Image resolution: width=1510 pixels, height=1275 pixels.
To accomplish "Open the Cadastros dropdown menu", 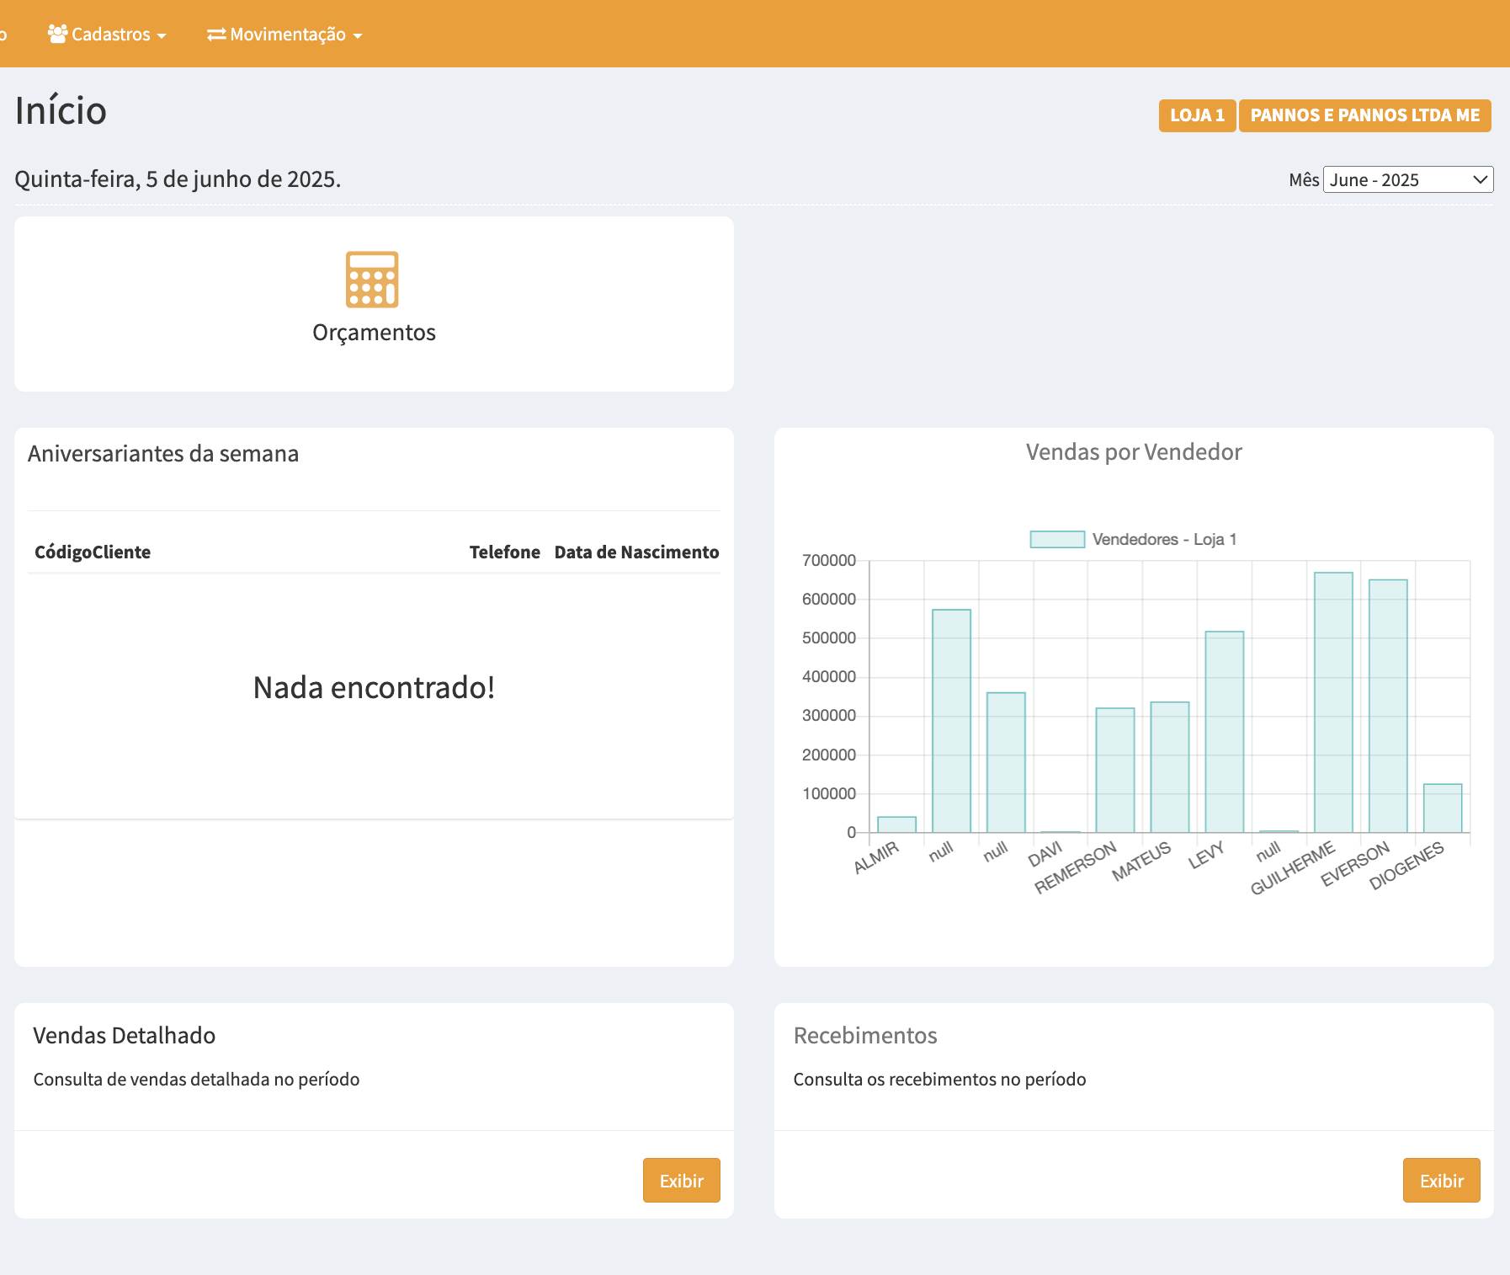I will tap(108, 35).
